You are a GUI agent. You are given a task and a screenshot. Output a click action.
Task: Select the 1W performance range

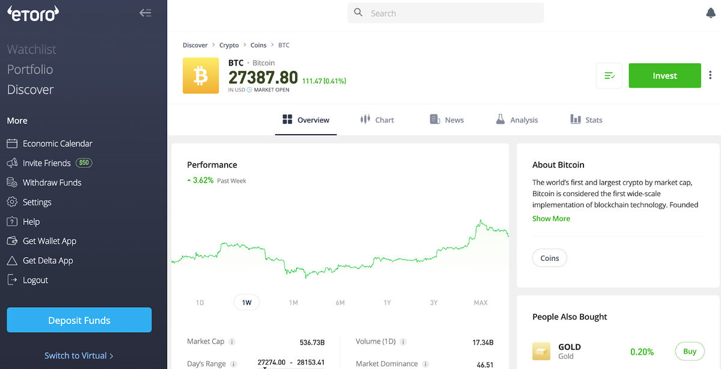(247, 302)
